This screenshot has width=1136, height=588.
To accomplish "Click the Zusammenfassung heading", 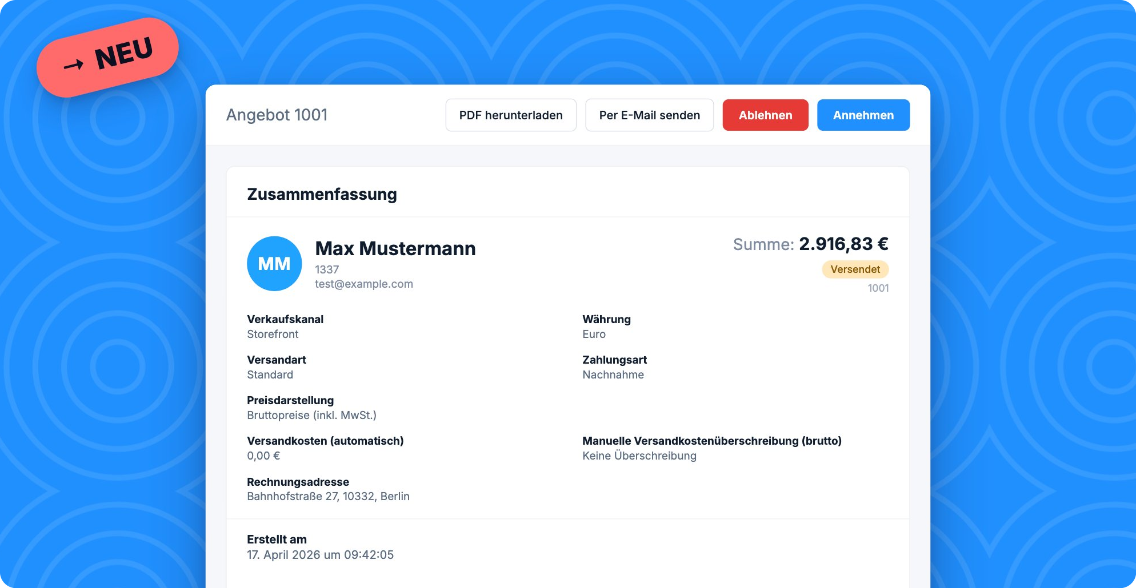I will tap(322, 195).
